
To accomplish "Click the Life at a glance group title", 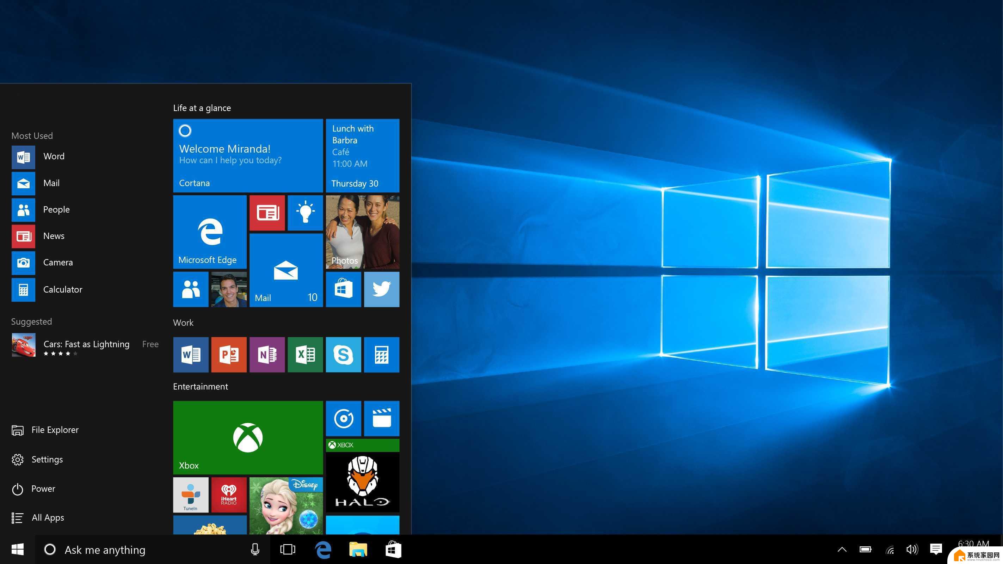I will point(202,108).
